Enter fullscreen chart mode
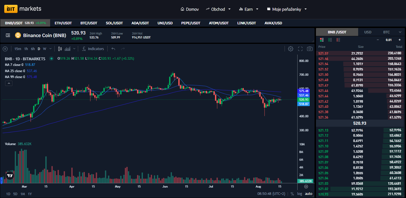Screen dimensions: 406x198 (x=300, y=49)
